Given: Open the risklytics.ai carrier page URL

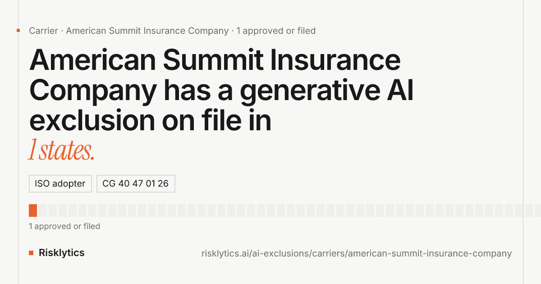Looking at the screenshot, I should click(357, 253).
